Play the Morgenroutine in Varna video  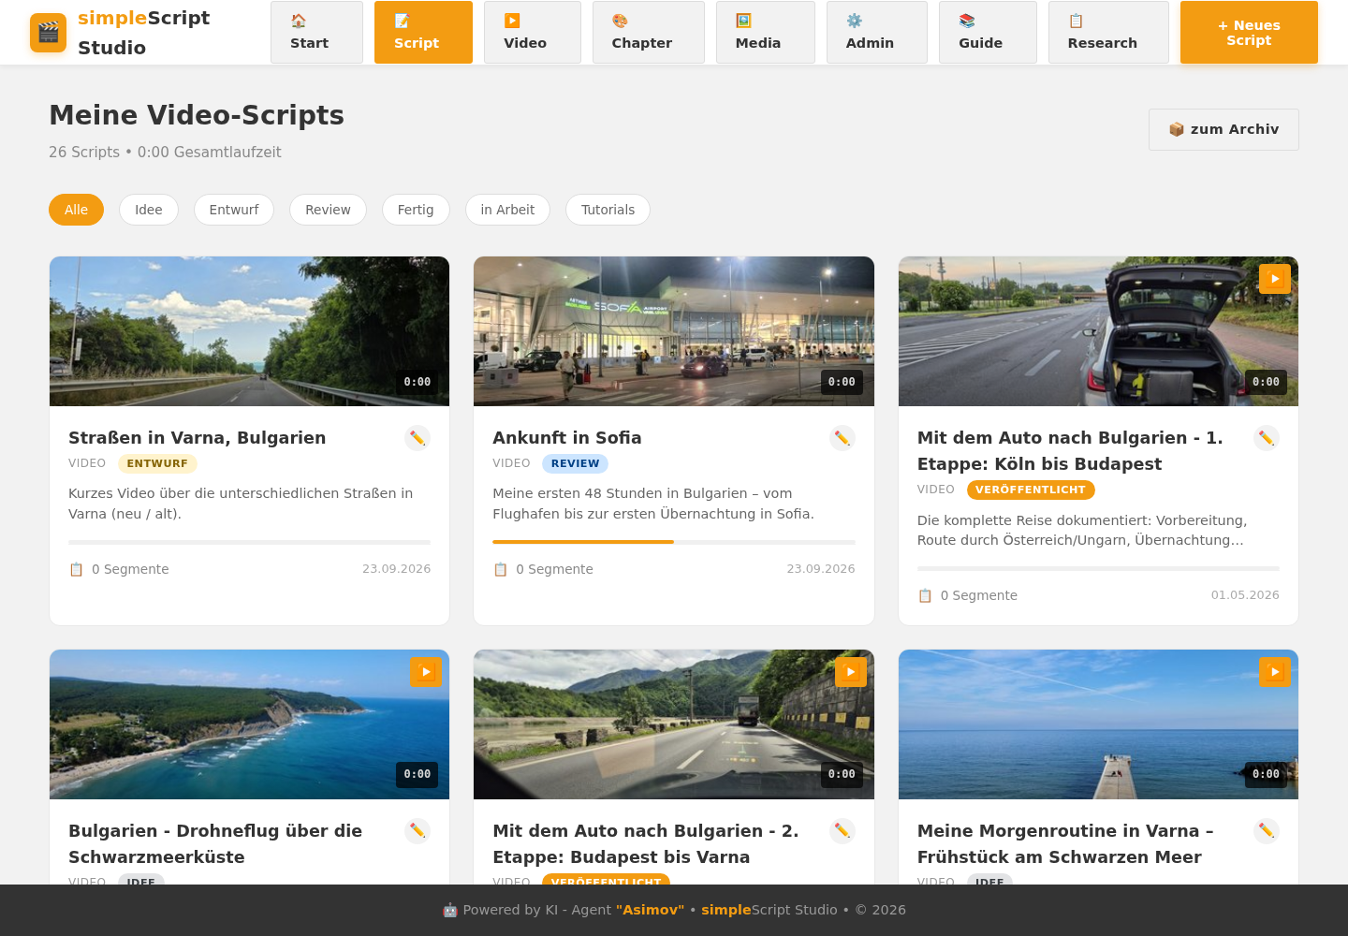click(x=1275, y=672)
